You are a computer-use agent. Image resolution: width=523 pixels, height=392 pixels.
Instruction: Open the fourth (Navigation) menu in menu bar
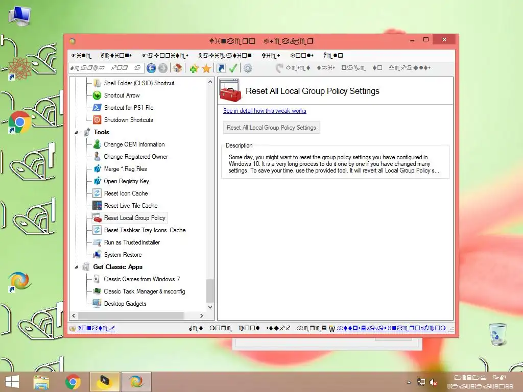pos(225,55)
